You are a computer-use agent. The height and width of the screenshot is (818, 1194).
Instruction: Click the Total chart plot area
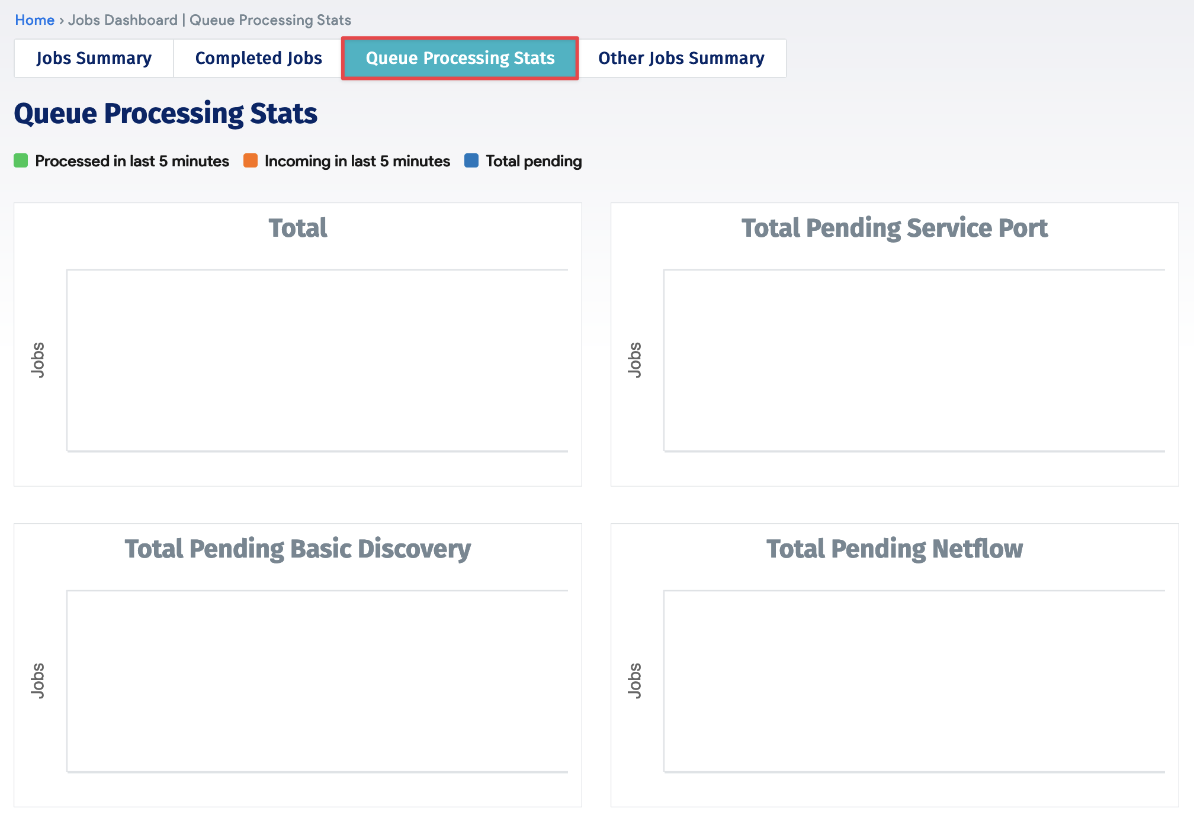(x=317, y=360)
